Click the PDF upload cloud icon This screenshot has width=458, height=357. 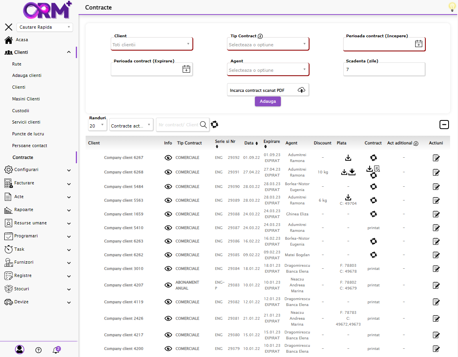[301, 90]
